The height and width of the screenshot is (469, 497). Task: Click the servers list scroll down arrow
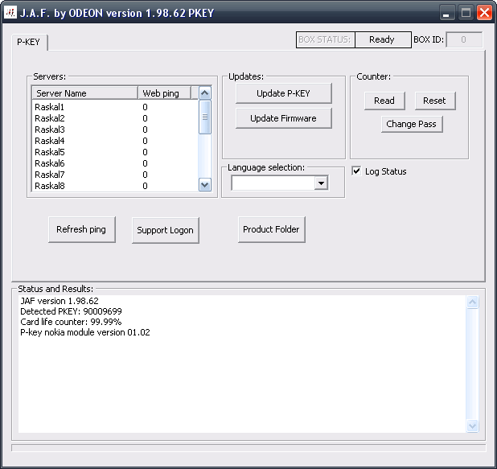[x=205, y=184]
